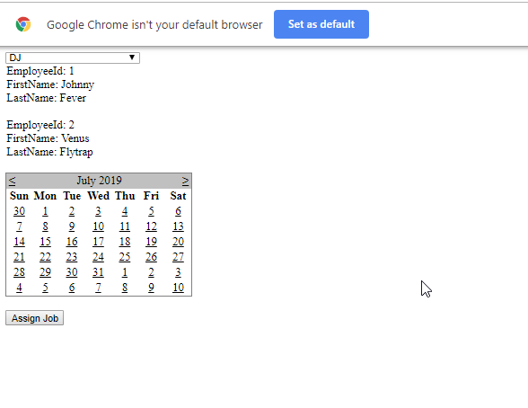Select July 4 on the calendar
The width and height of the screenshot is (528, 408).
125,211
